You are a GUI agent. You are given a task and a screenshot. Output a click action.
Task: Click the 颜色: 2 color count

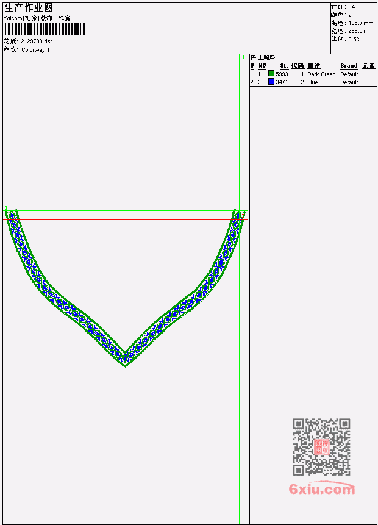point(341,15)
